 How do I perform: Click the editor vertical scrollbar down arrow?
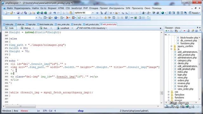coord(161,103)
